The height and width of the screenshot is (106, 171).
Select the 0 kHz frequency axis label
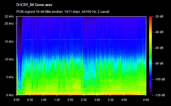[x=10, y=95]
